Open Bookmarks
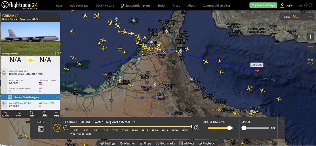Viewport: 316px width, 146px height. pyautogui.click(x=165, y=143)
